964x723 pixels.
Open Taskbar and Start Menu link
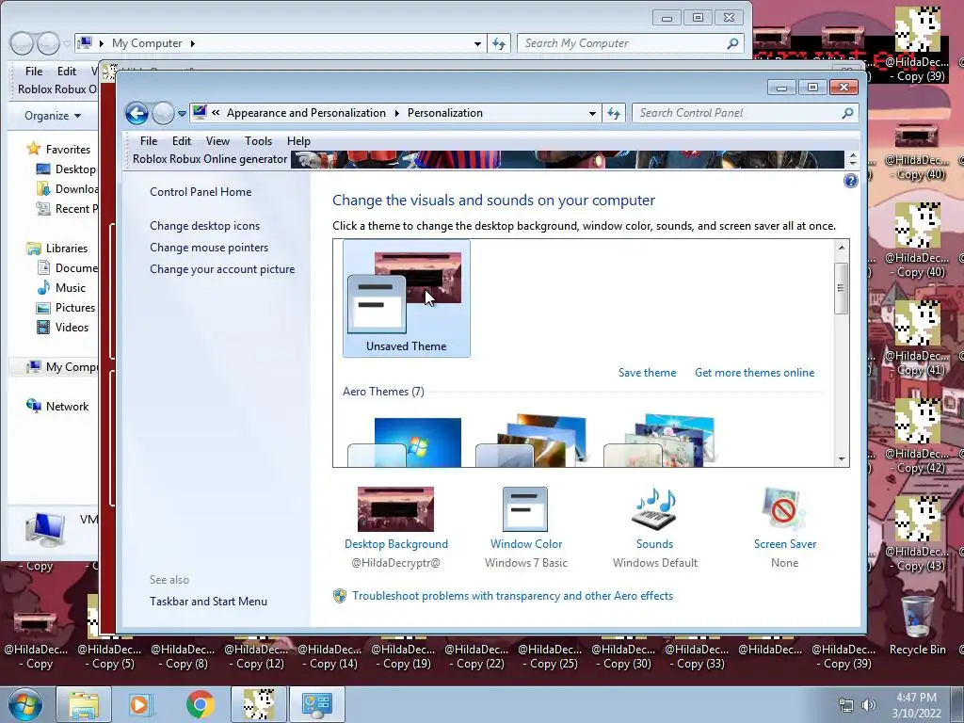pos(208,602)
